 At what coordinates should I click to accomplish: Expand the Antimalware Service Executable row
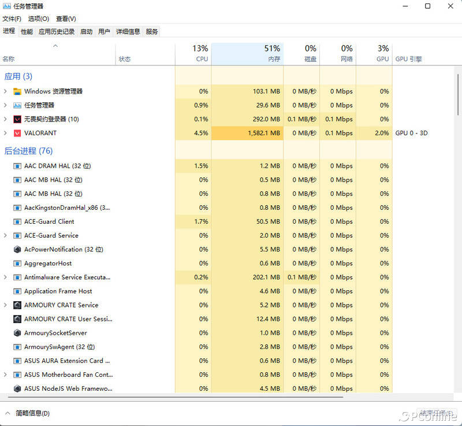point(5,277)
